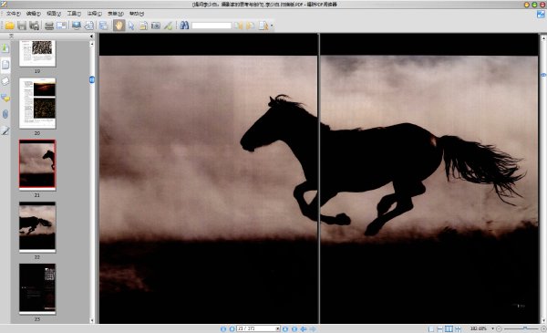
Task: Click the Save floppy disk icon
Action: [x=22, y=26]
